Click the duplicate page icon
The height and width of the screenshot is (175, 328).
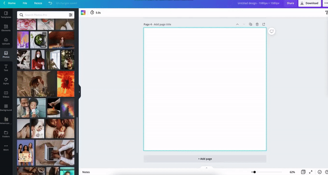(x=251, y=24)
